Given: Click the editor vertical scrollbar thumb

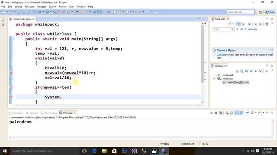Looking at the screenshot, I should tap(202, 54).
